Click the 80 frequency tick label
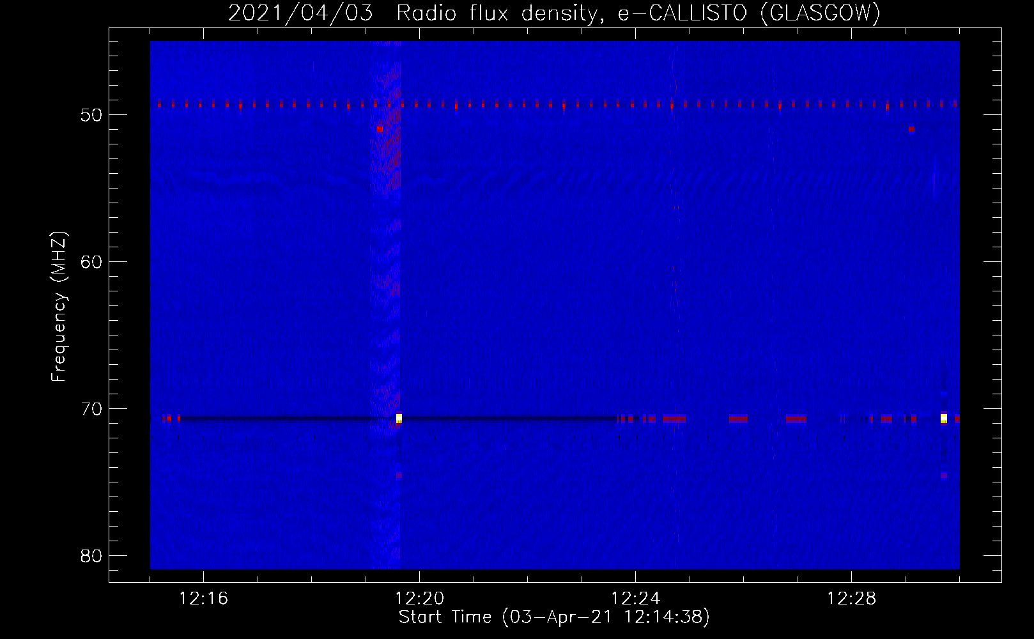The height and width of the screenshot is (639, 1034). tap(91, 556)
